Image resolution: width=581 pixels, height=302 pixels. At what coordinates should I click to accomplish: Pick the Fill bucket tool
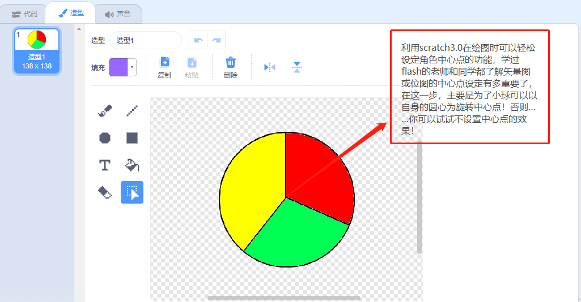132,165
